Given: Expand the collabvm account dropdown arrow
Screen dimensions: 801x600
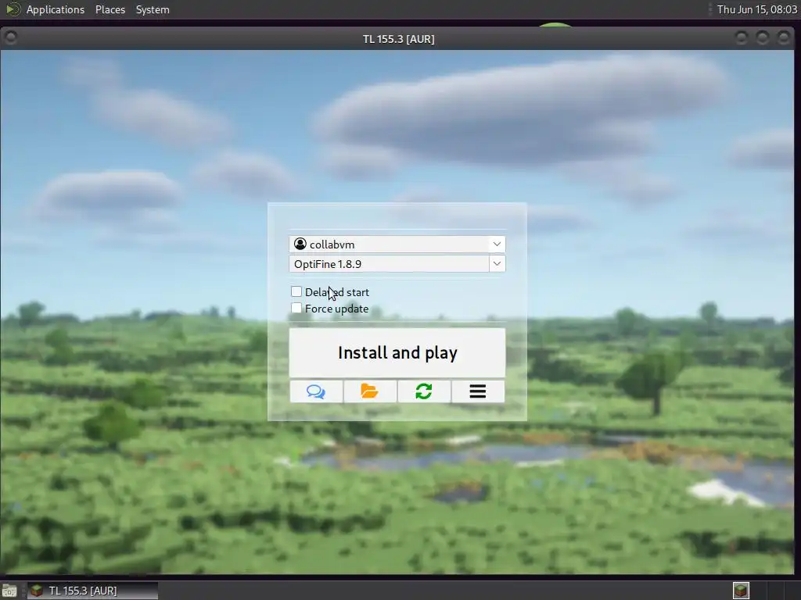Looking at the screenshot, I should click(x=497, y=244).
